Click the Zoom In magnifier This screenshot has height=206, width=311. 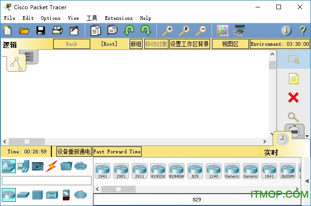167,31
